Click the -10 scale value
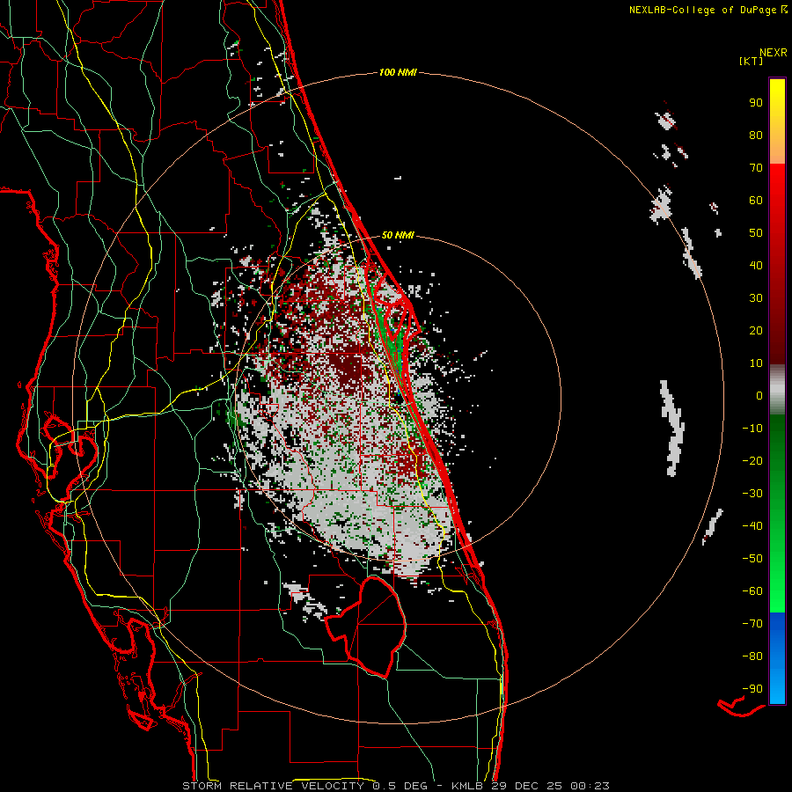 tap(752, 429)
